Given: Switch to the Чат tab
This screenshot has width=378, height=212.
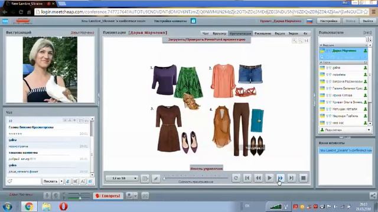Looking at the screenshot, I should point(206,34).
